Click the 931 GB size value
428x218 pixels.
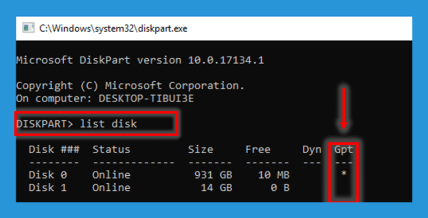213,175
